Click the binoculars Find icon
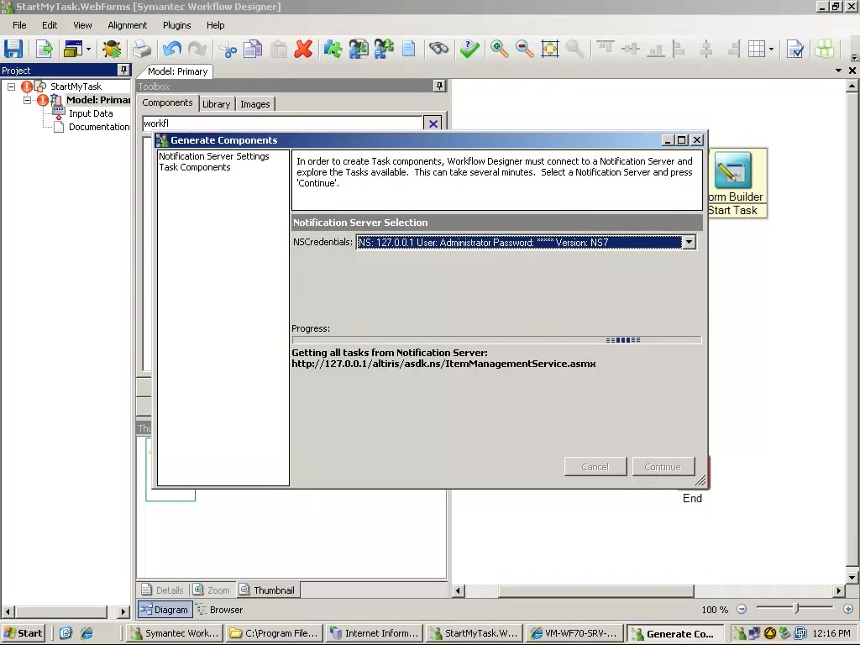 coord(438,49)
